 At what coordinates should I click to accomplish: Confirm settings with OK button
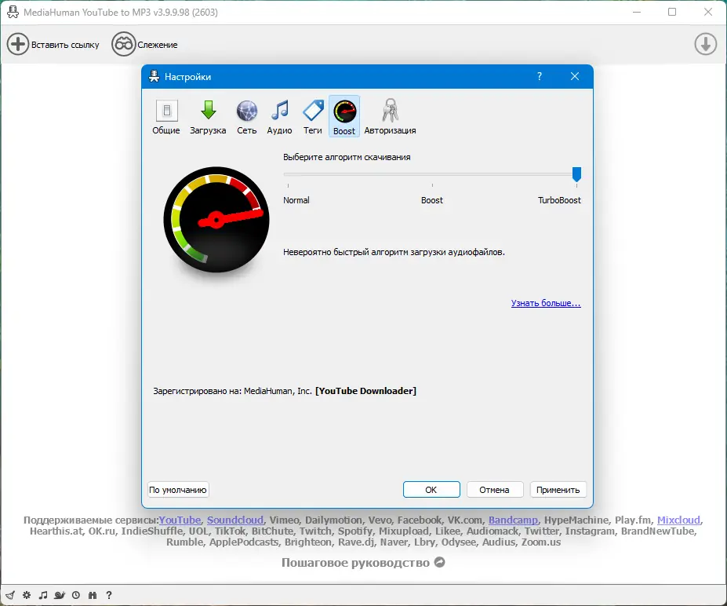pos(431,490)
